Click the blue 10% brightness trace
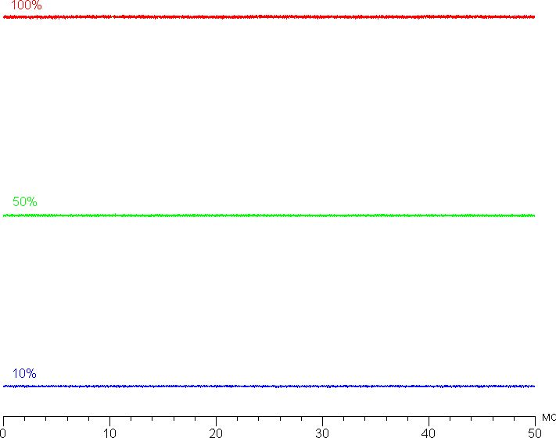Screen dimensions: 556x438 tap(269, 386)
